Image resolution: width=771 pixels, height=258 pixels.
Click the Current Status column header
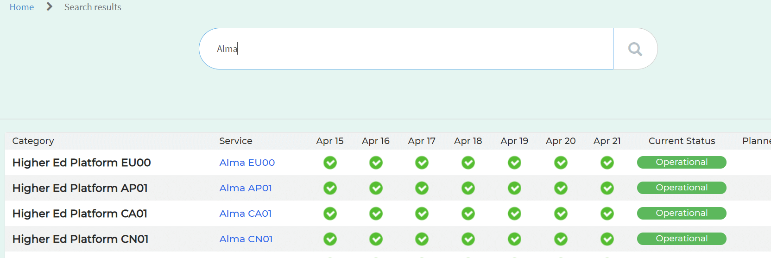[x=682, y=141]
